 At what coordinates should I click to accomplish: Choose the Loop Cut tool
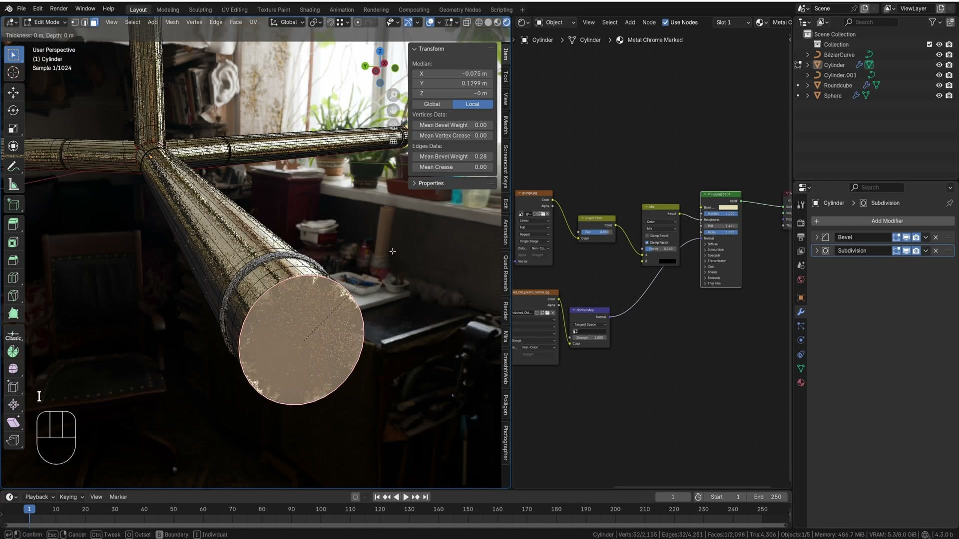click(13, 277)
